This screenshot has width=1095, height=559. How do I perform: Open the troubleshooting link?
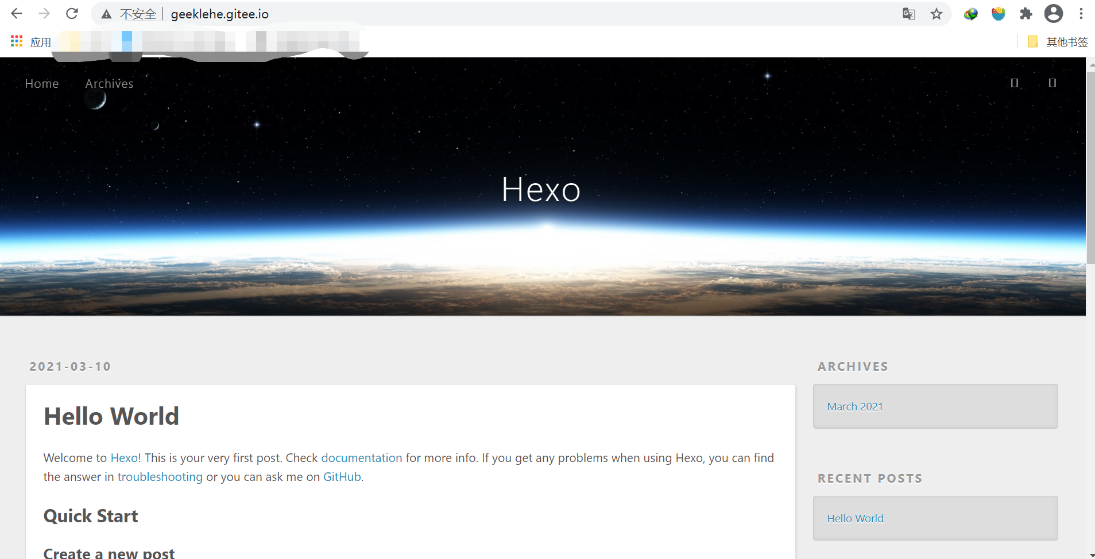160,477
